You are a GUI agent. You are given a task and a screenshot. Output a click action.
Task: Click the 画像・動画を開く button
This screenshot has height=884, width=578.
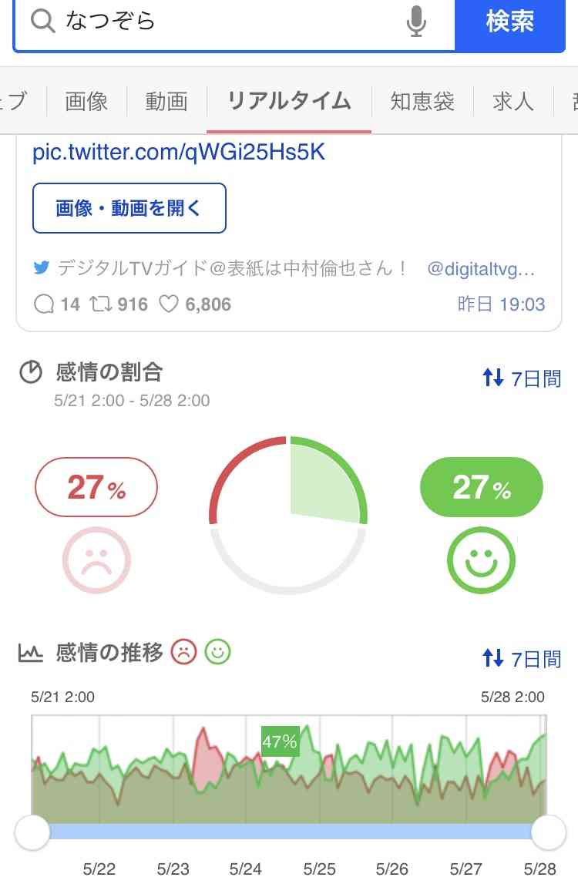coord(129,207)
